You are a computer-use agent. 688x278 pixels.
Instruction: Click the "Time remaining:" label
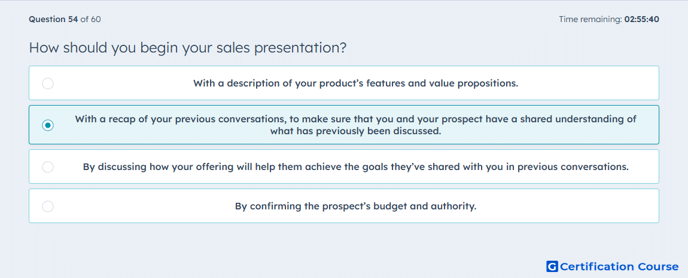click(x=590, y=19)
